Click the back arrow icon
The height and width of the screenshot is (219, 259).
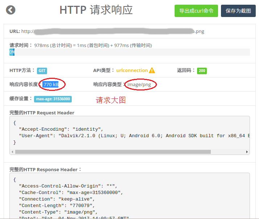(x=11, y=10)
